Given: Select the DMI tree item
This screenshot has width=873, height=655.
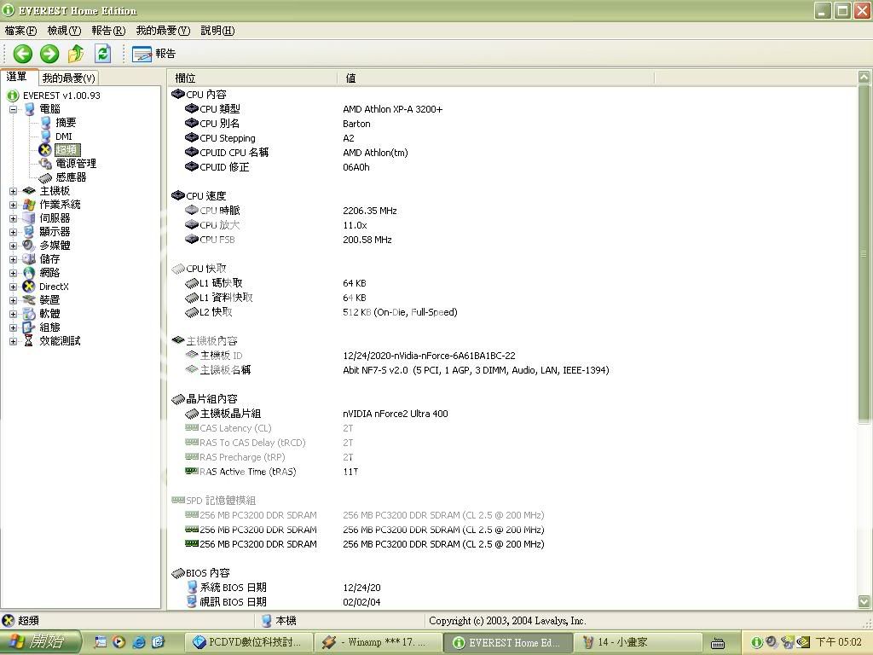Looking at the screenshot, I should [64, 136].
